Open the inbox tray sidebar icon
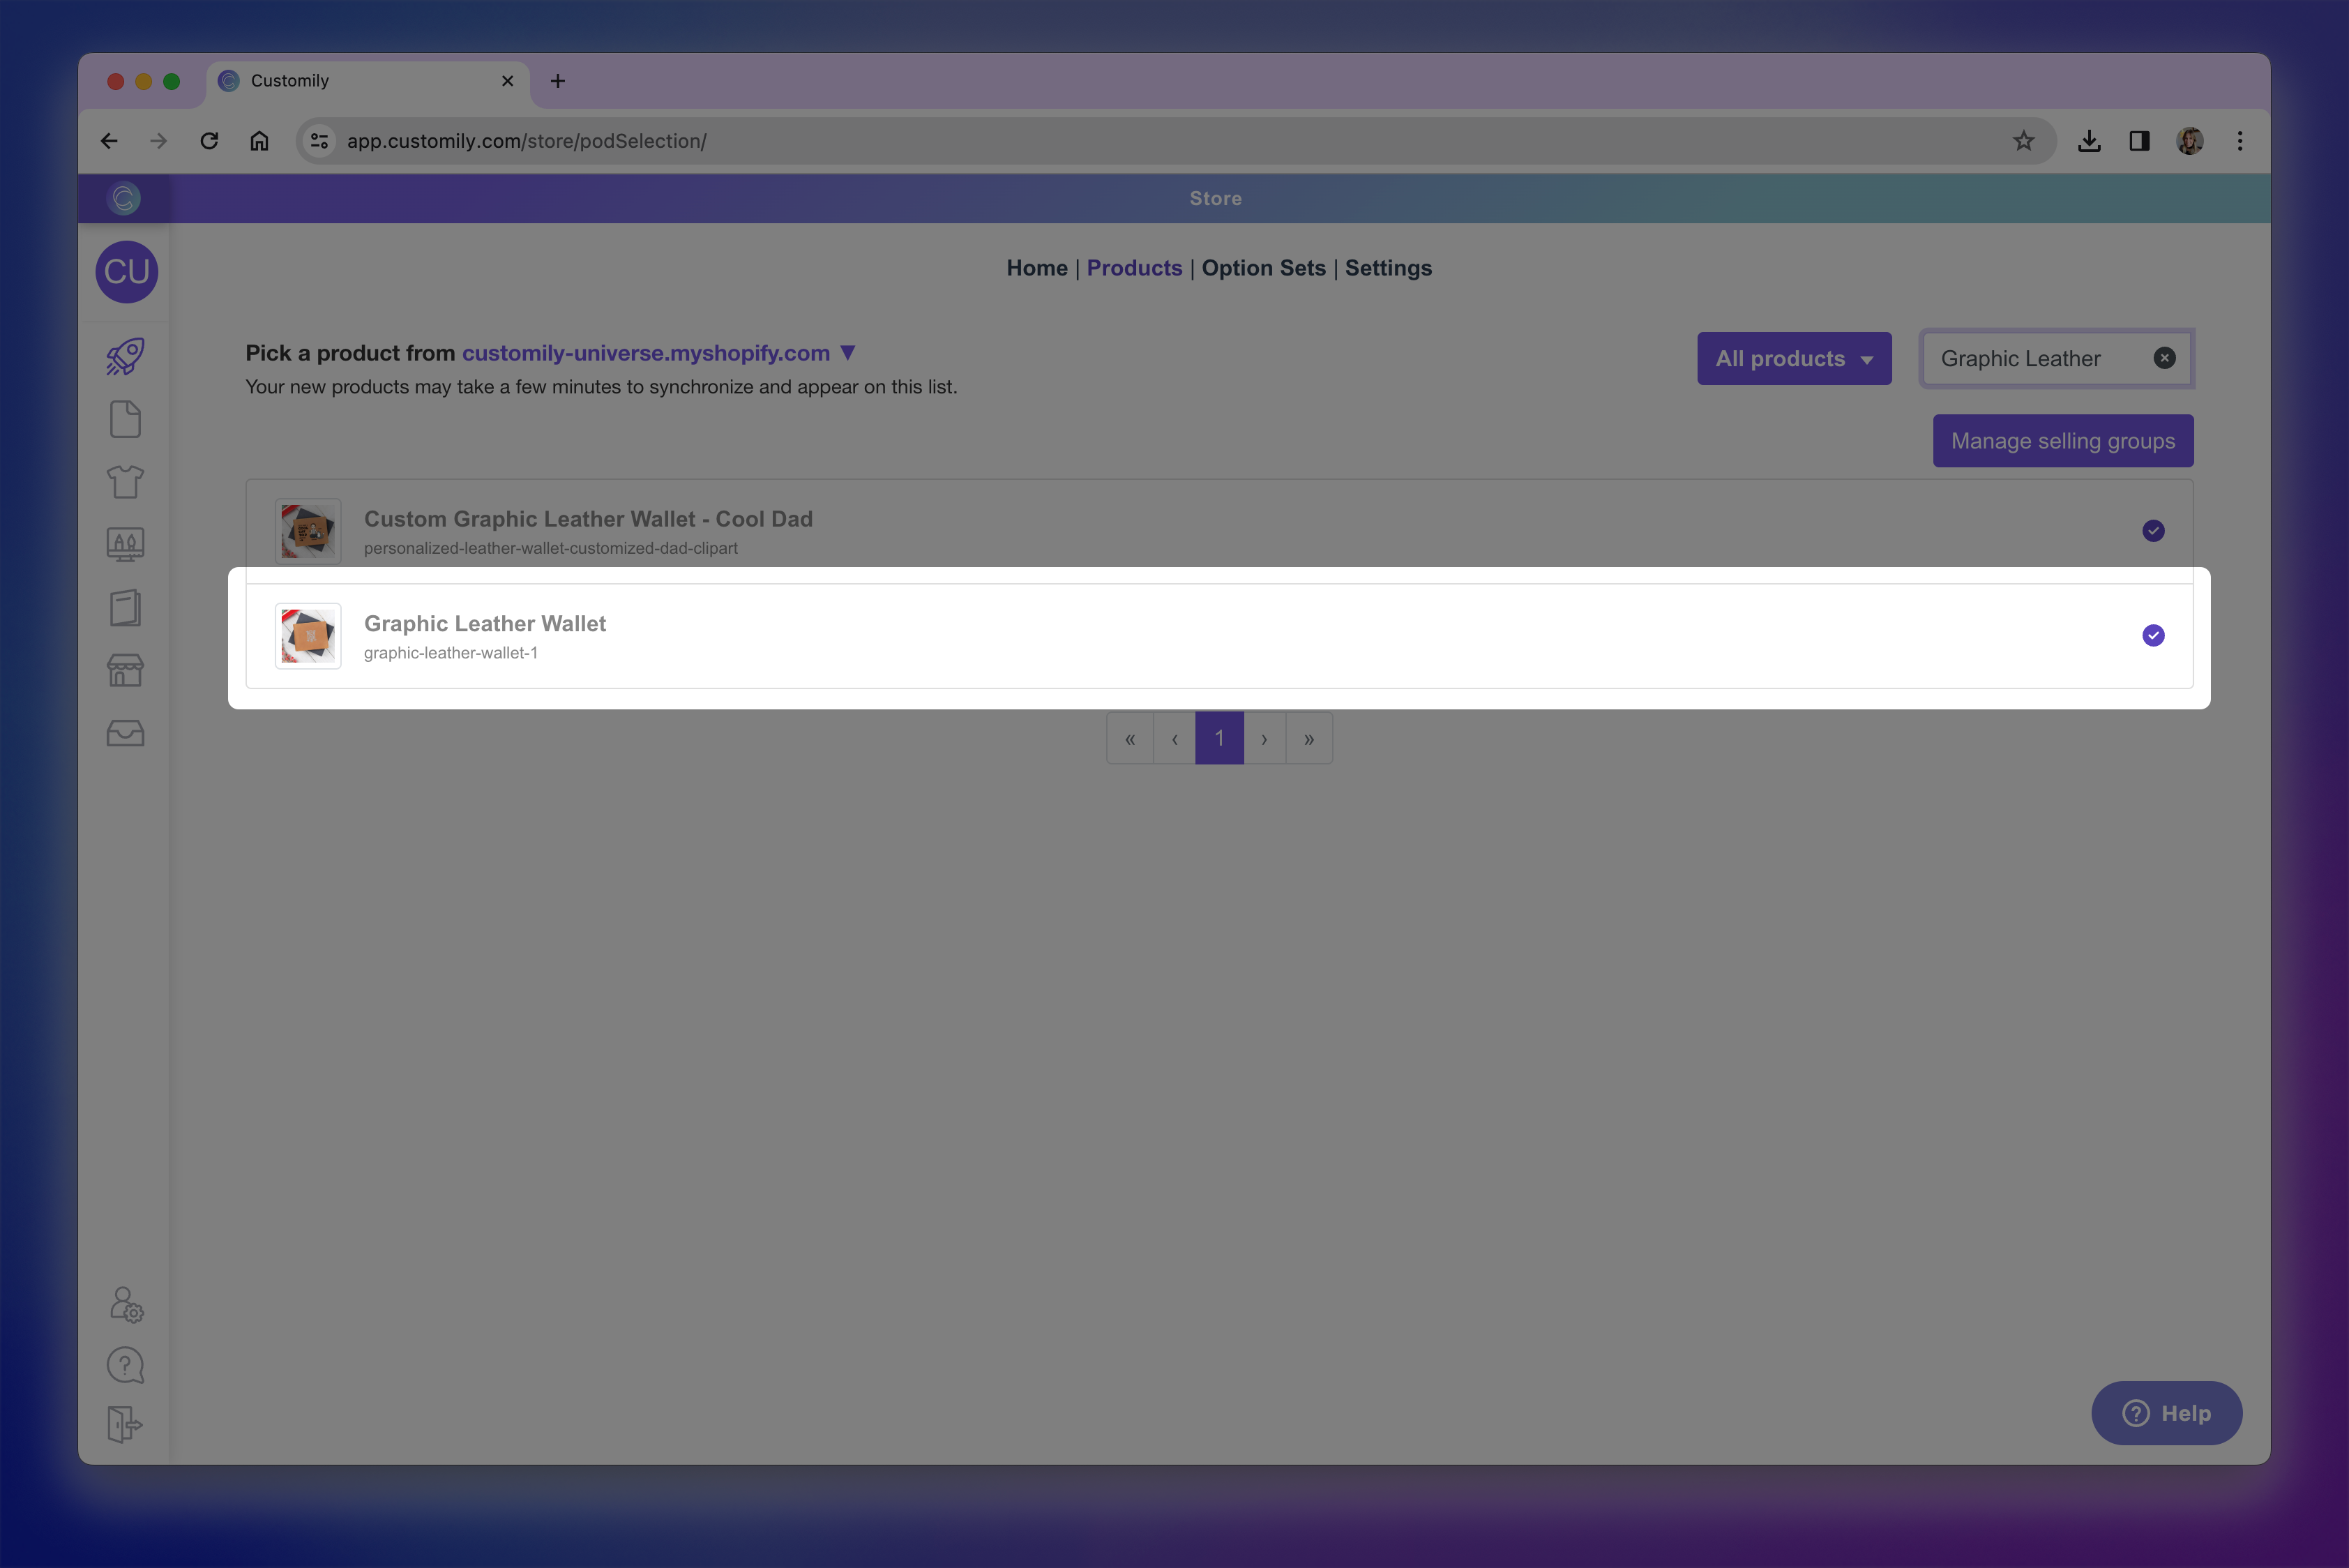2349x1568 pixels. [x=125, y=734]
